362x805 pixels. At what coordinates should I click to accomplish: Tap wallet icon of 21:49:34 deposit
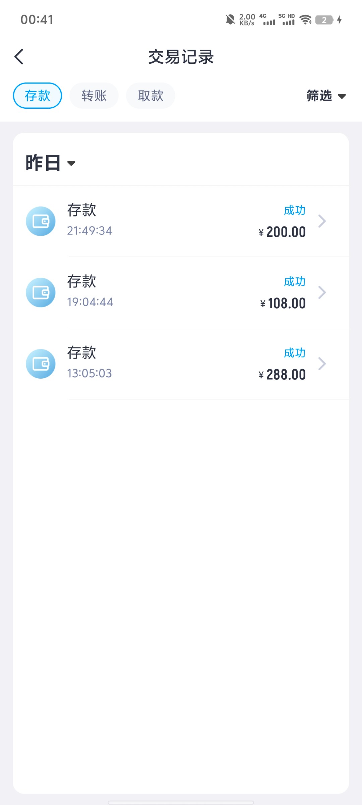click(41, 221)
